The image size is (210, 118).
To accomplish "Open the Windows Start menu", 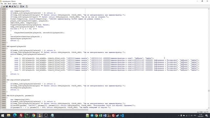I will coord(3,115).
